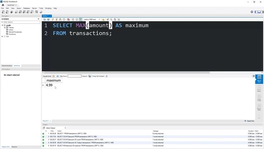
Task: Click the editor horizontal scrollbar
Action: coord(127,72)
